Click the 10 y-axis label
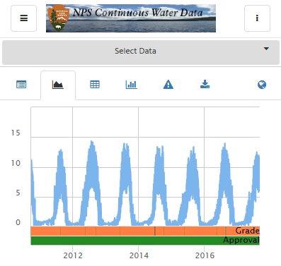The width and height of the screenshot is (281, 266). point(16,163)
